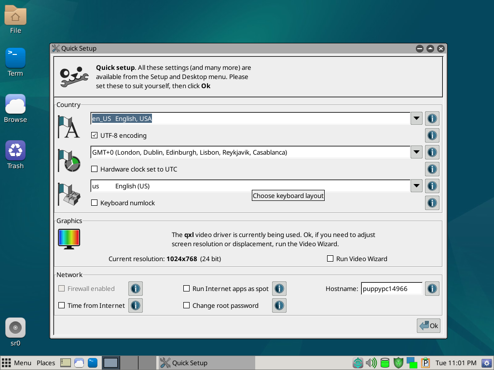Enable Hardware clock set to UTC
Image resolution: width=494 pixels, height=370 pixels.
coord(94,169)
